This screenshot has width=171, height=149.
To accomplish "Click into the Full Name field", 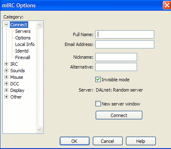I will [x=125, y=34].
